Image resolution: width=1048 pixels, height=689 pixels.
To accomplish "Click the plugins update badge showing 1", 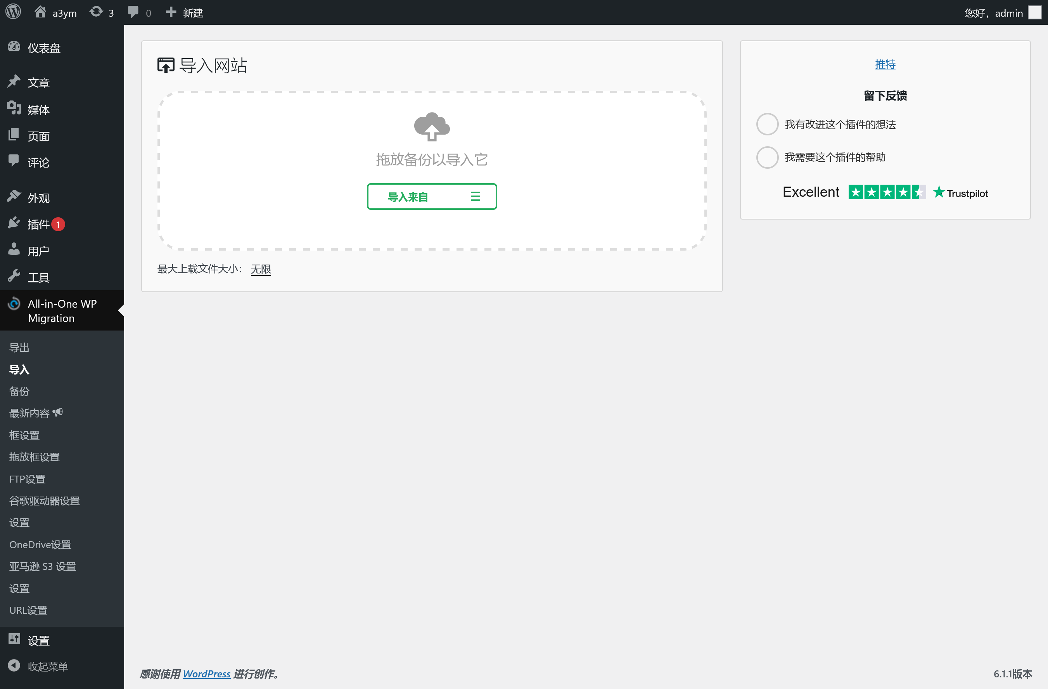I will (x=58, y=225).
